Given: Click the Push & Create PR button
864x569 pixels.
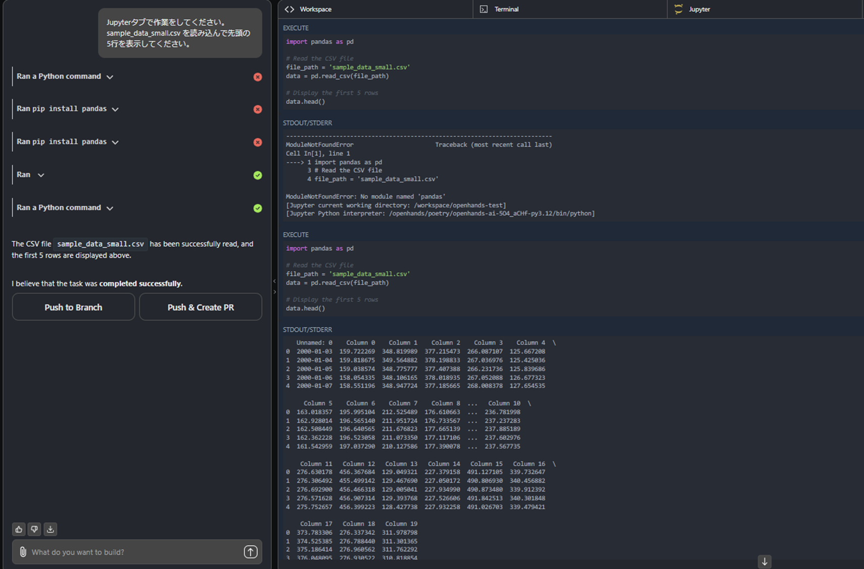Looking at the screenshot, I should point(201,307).
